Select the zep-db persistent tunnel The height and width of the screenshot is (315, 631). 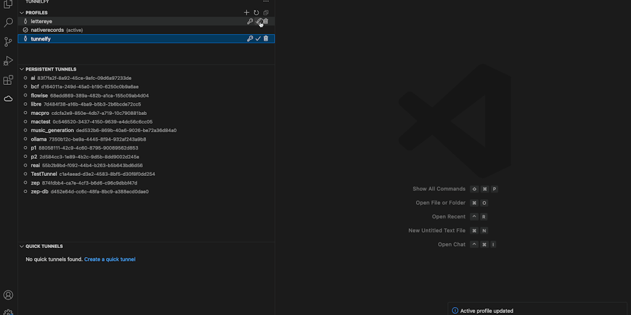147,192
